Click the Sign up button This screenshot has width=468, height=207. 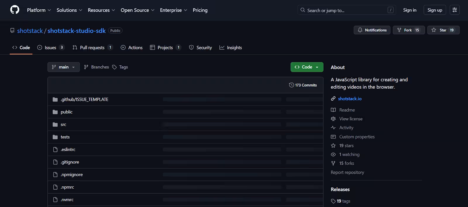coord(435,10)
